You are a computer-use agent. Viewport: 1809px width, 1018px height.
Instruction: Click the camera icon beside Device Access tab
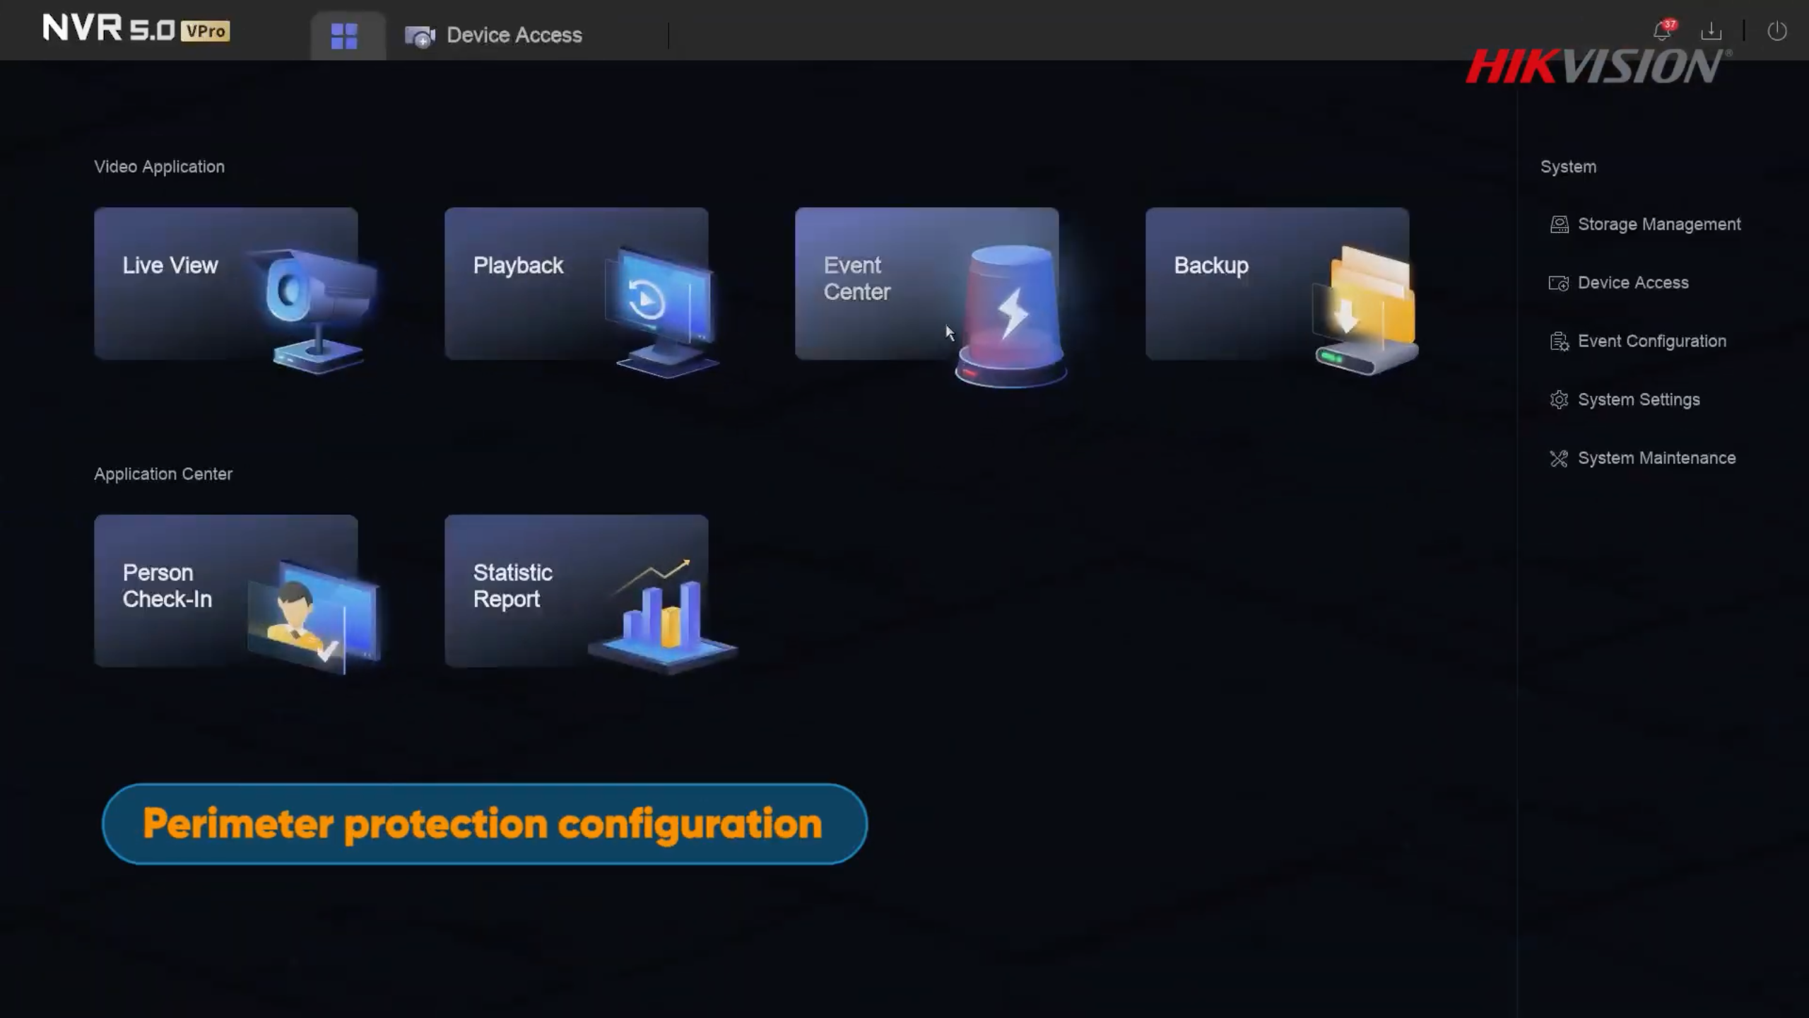click(x=420, y=36)
